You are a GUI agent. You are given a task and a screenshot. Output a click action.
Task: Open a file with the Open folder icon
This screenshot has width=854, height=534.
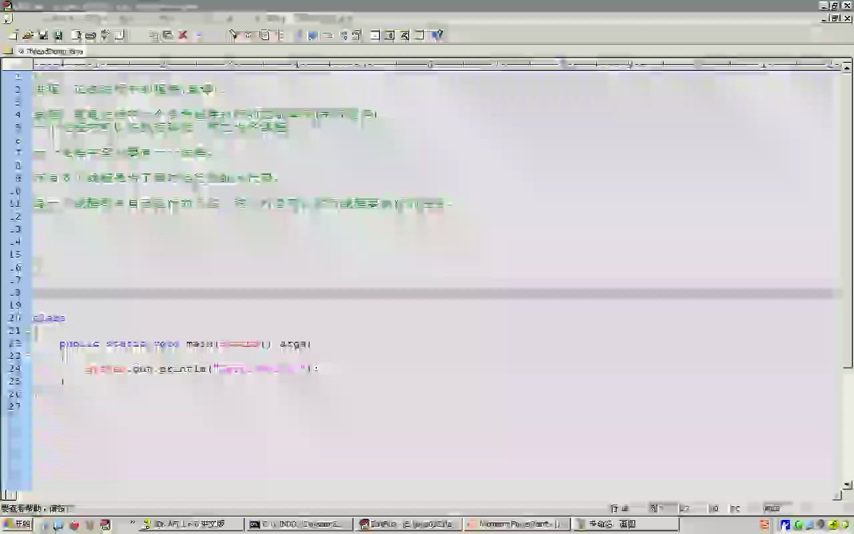[x=27, y=35]
